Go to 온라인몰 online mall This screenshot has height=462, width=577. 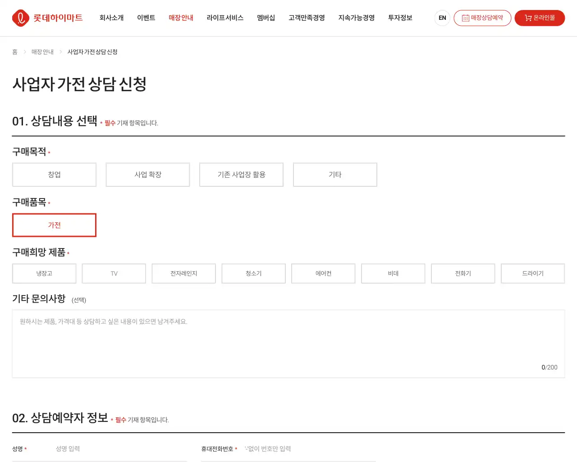pos(540,18)
